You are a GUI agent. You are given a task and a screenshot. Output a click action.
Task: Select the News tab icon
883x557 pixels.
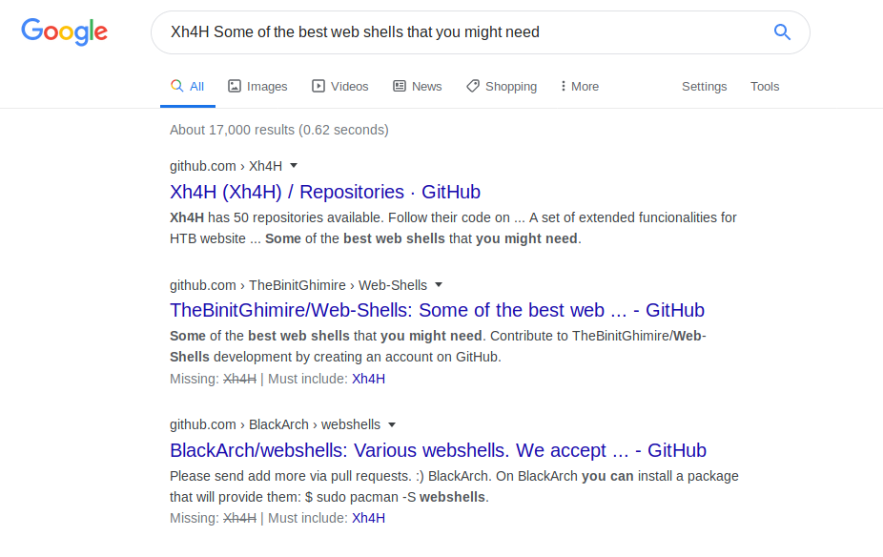(x=400, y=86)
